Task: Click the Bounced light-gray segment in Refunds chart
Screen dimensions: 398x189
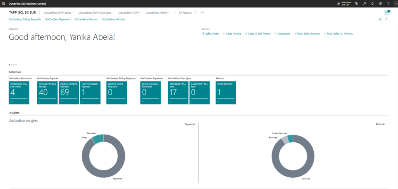Action: [285, 140]
